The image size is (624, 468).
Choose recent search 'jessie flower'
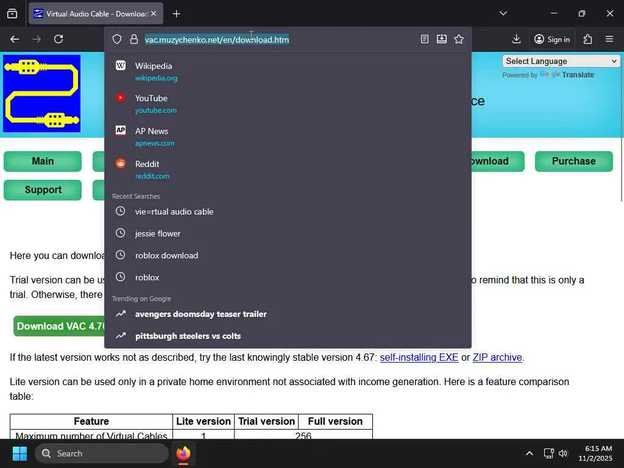click(288, 233)
